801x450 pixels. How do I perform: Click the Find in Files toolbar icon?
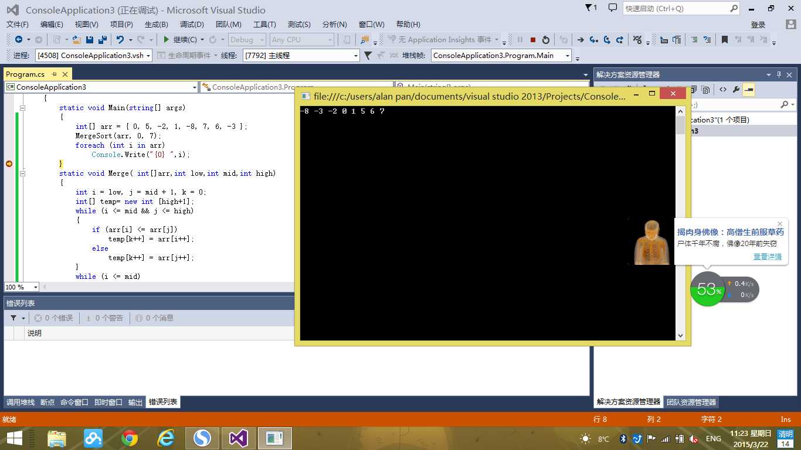[365, 40]
